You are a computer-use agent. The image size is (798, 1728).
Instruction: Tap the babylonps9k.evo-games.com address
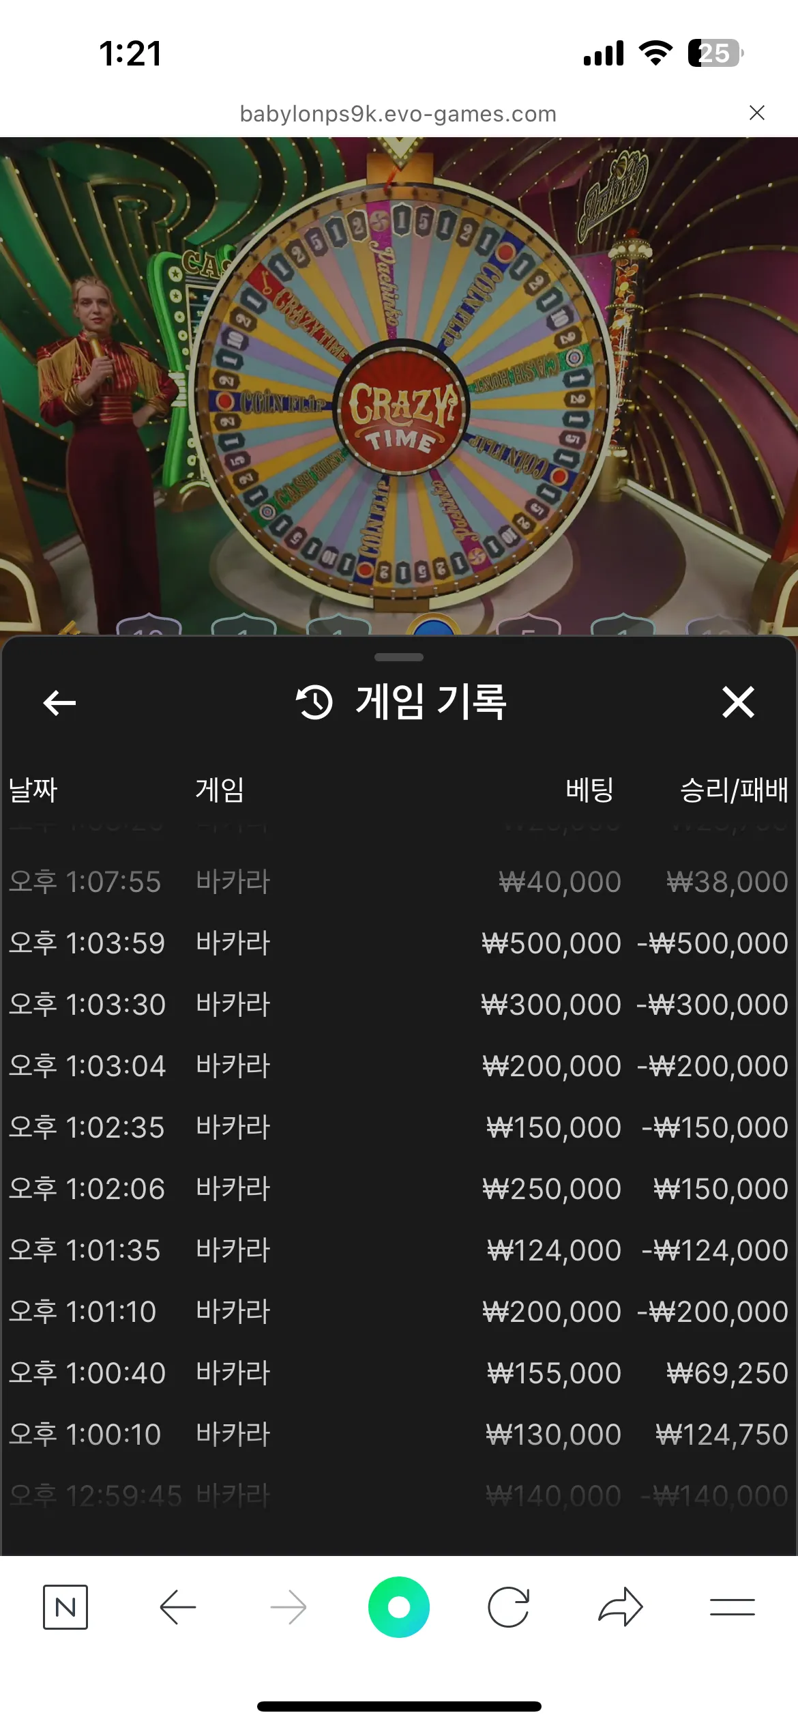398,113
